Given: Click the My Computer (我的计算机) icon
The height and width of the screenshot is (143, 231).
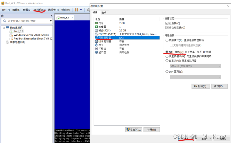Looking at the screenshot, I should coord(7,27).
